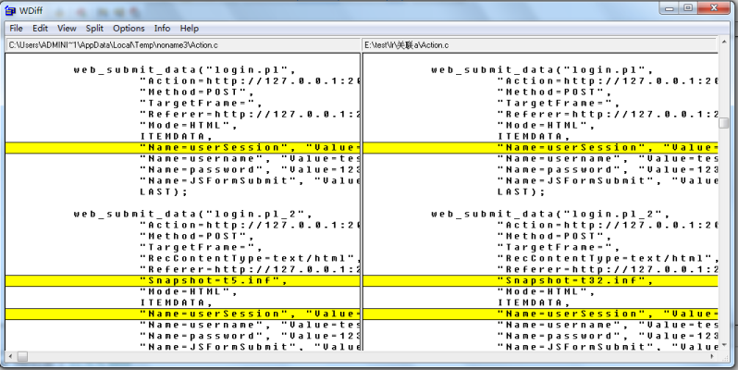Click first highlighted userSession line in left pane
Viewport: 738px width, 370px height.
tap(182, 148)
